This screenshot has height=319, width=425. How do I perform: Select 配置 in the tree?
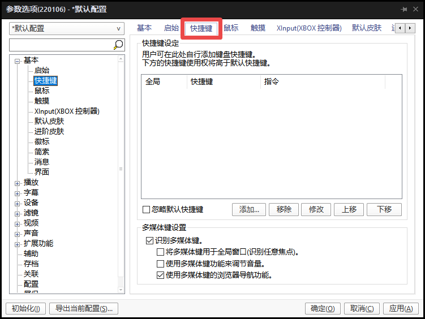click(31, 284)
